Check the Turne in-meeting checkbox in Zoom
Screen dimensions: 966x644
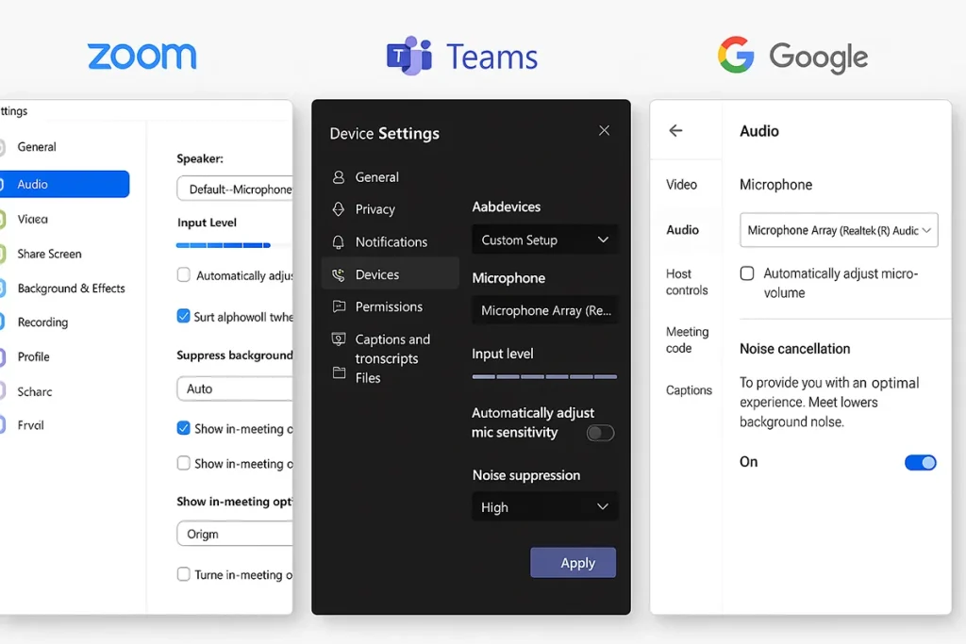click(184, 574)
